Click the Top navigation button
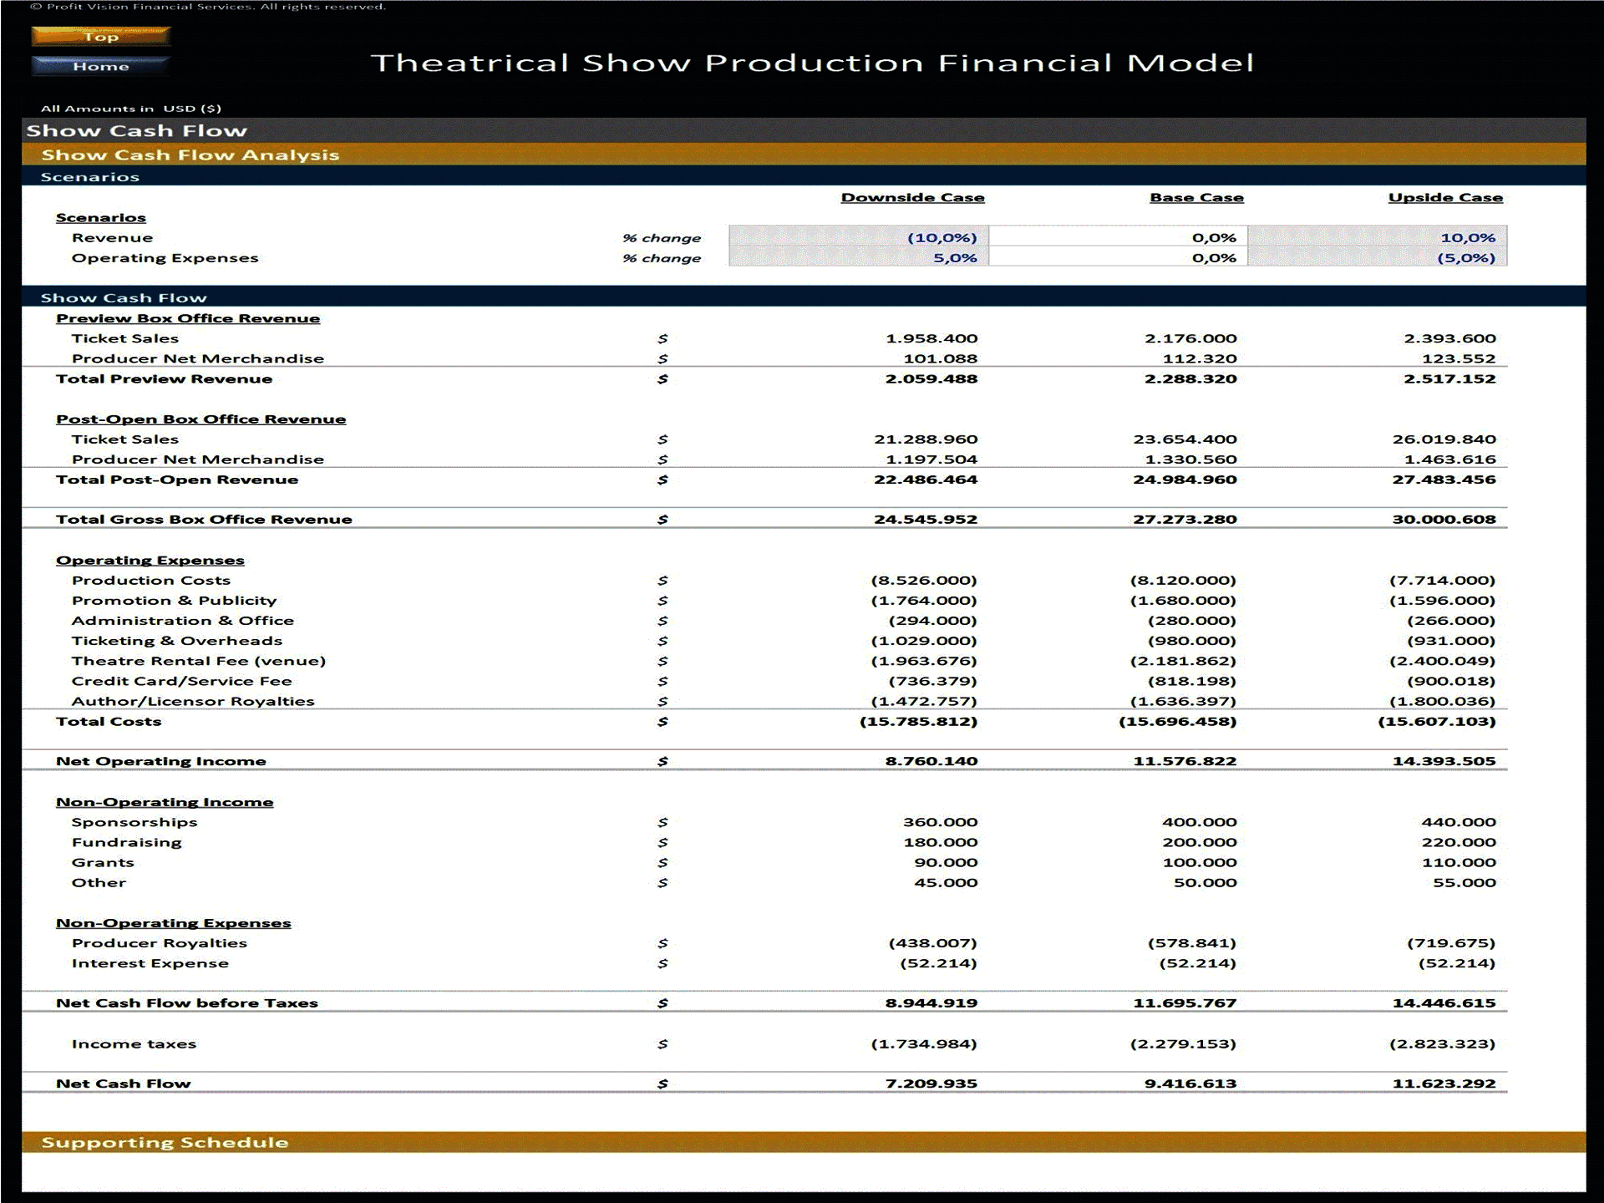 pyautogui.click(x=100, y=37)
